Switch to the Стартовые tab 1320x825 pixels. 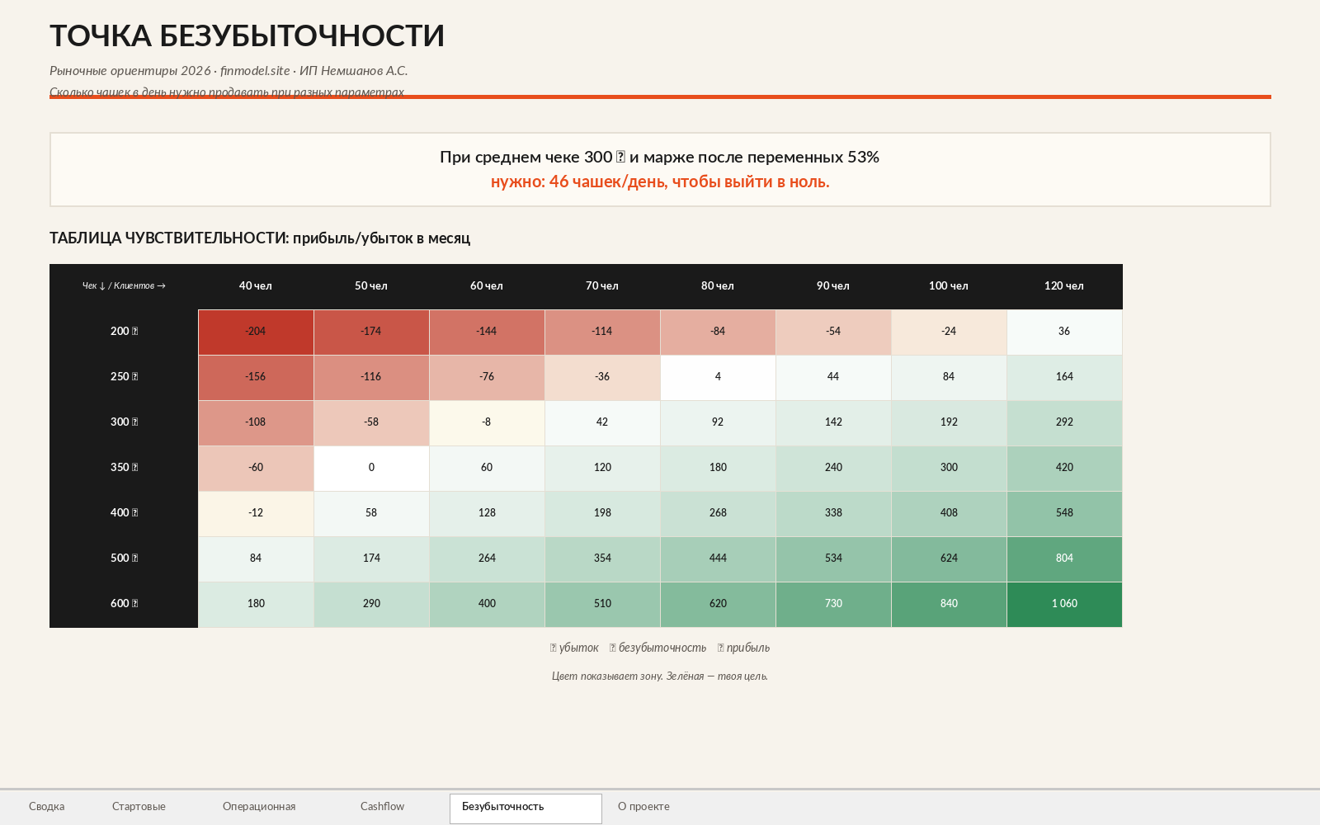coord(139,807)
